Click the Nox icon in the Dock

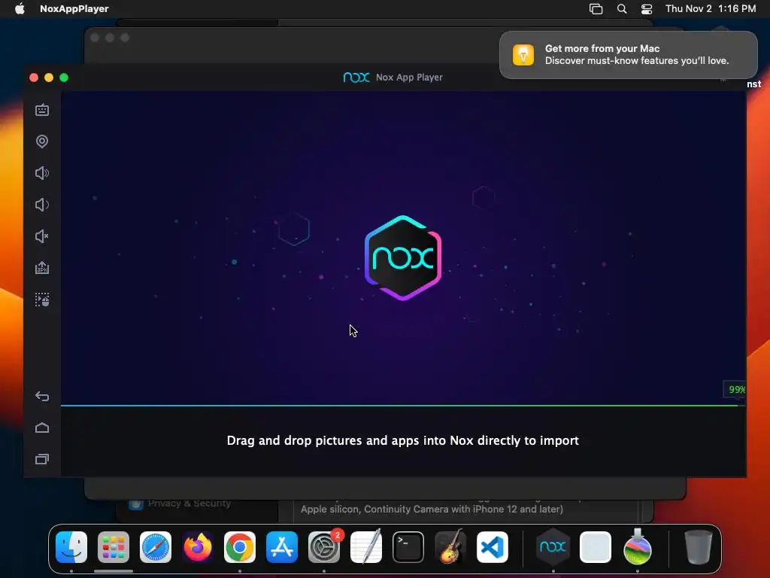553,547
